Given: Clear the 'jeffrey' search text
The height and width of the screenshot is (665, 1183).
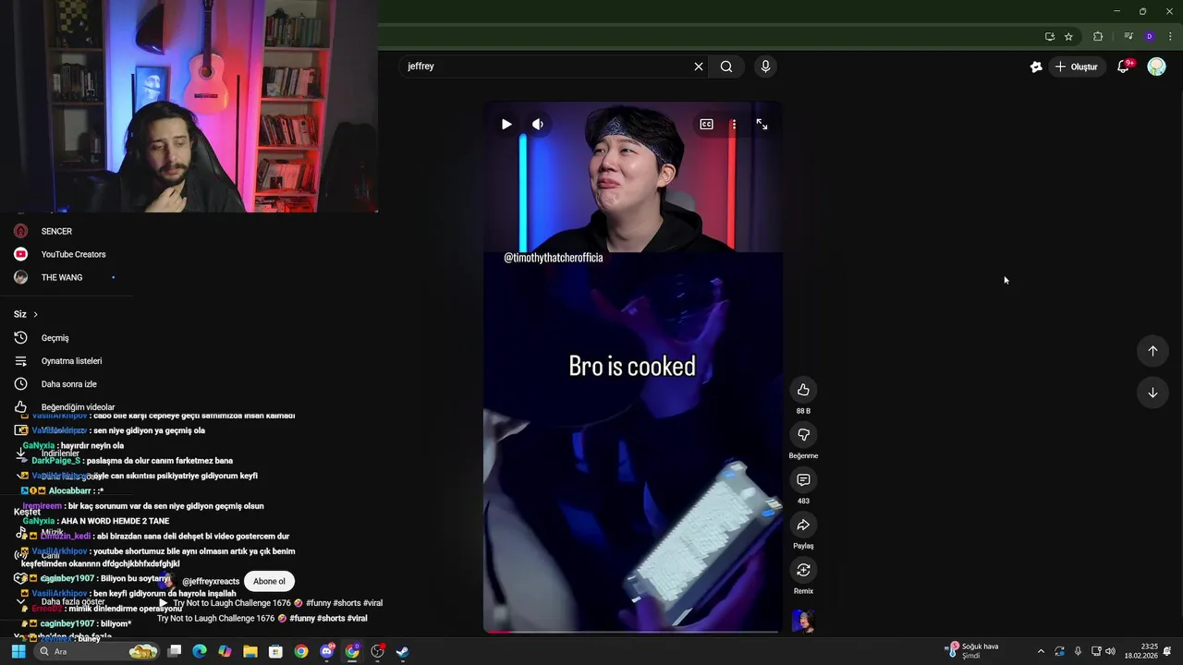Looking at the screenshot, I should 699,66.
